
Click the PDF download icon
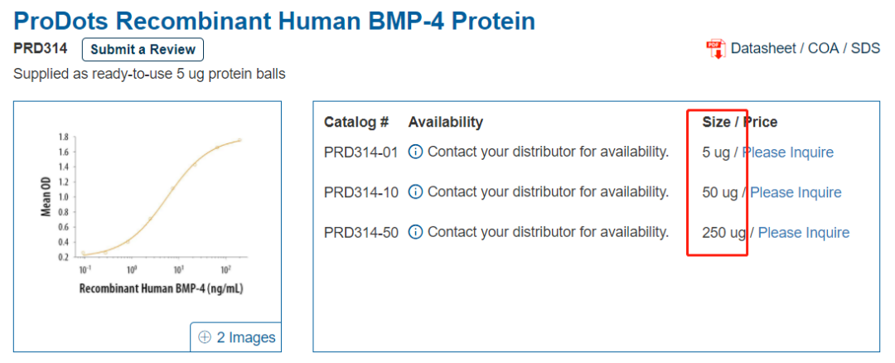pyautogui.click(x=715, y=49)
